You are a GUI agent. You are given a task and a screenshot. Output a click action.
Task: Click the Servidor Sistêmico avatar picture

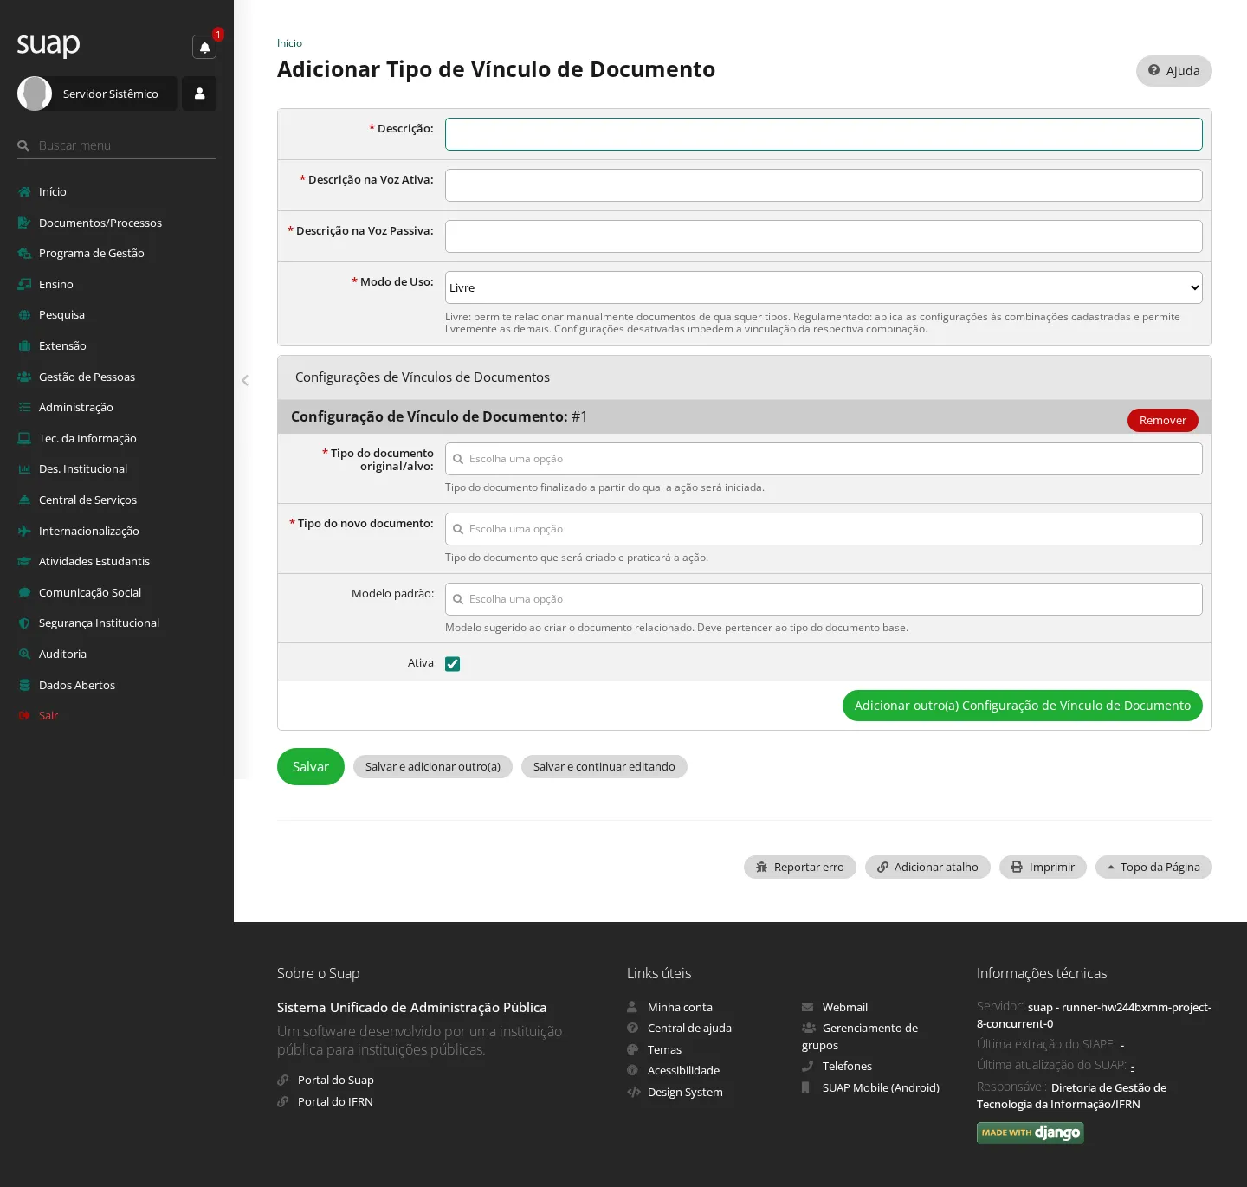(x=35, y=94)
